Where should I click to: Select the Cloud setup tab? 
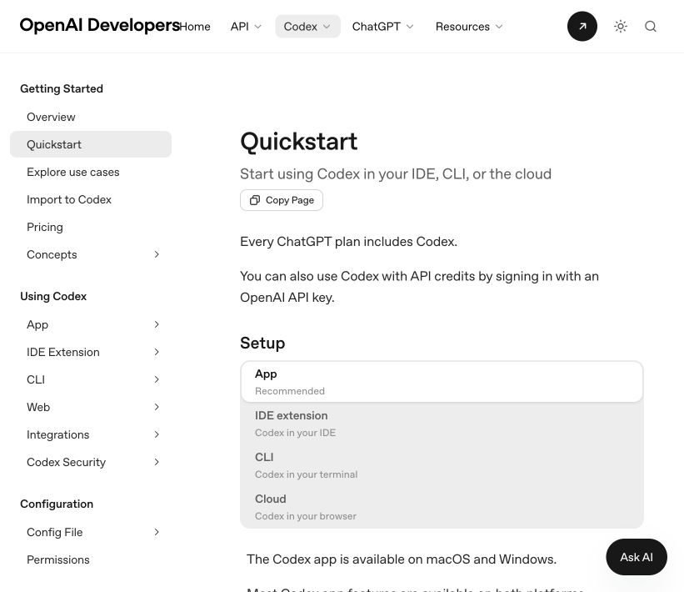pos(442,507)
